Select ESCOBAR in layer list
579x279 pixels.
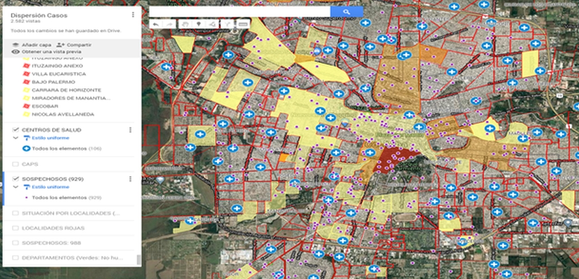pyautogui.click(x=45, y=106)
